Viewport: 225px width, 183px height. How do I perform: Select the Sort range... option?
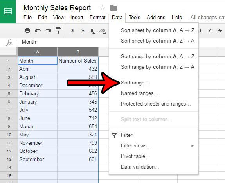click(154, 83)
